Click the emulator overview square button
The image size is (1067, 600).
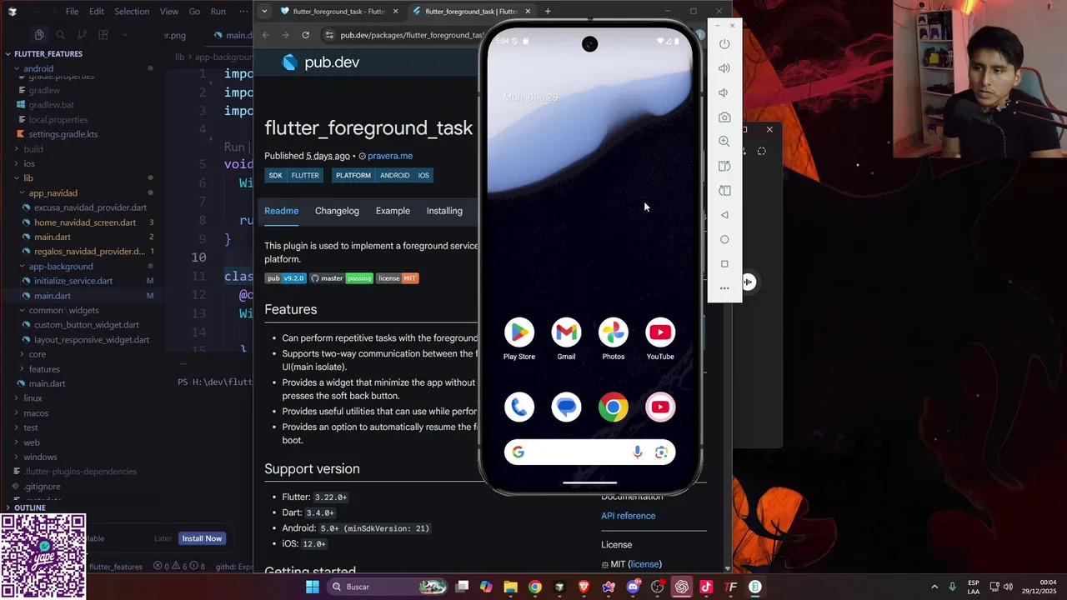coord(724,263)
